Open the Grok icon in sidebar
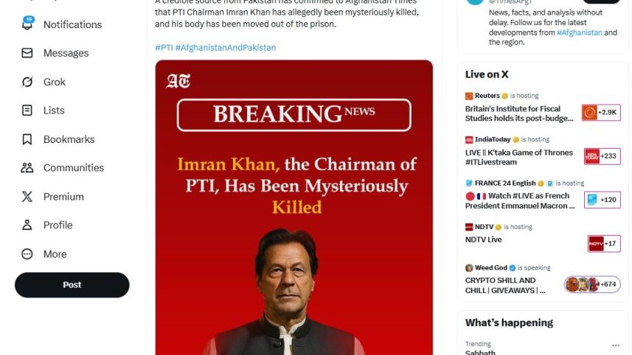The height and width of the screenshot is (355, 632). click(x=27, y=82)
